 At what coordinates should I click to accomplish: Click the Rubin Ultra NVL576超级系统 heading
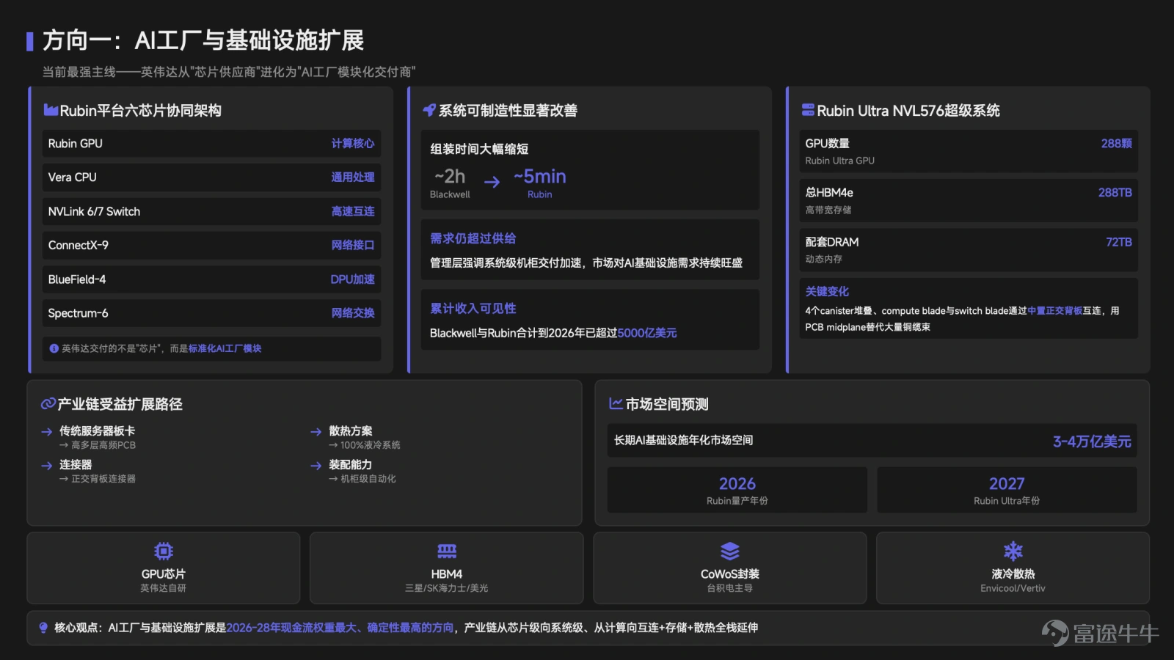coord(908,111)
